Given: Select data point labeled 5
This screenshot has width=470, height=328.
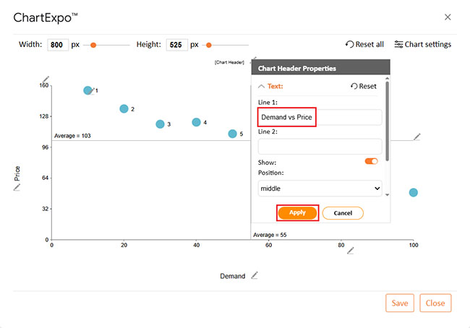Looking at the screenshot, I should coord(232,134).
